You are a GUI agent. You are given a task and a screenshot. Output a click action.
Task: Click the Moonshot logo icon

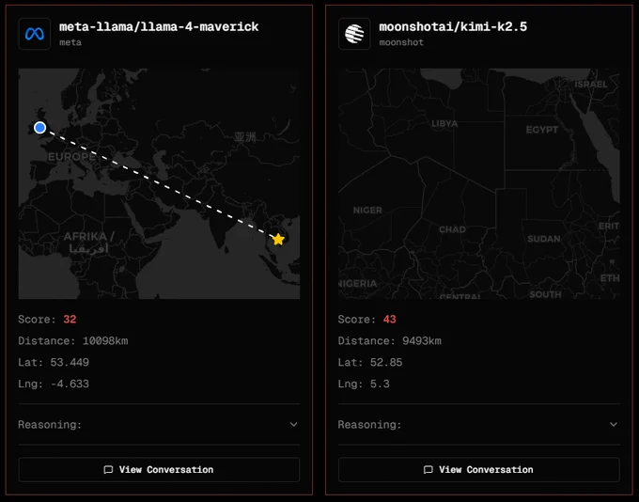point(354,34)
